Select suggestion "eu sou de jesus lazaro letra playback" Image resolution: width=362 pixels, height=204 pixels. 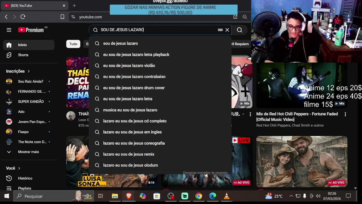(160, 54)
